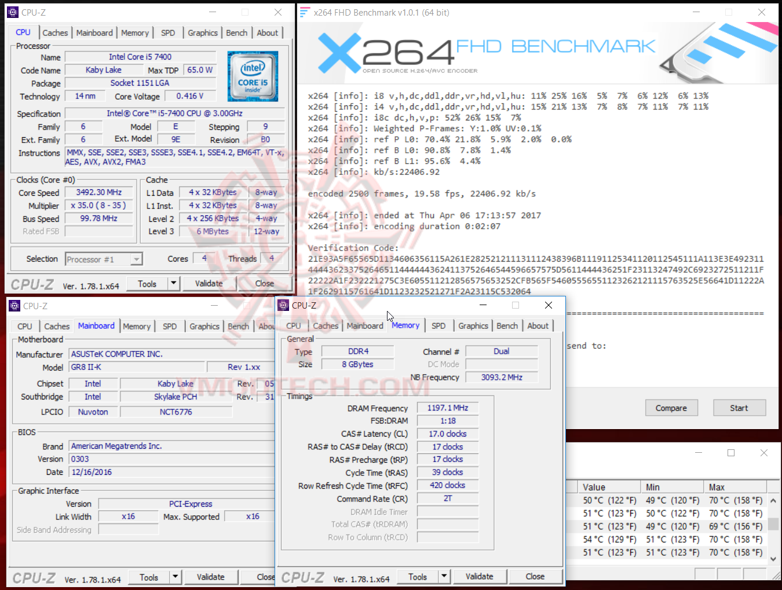Click the CPU-Z title bar icon of the Memory window

click(x=283, y=305)
